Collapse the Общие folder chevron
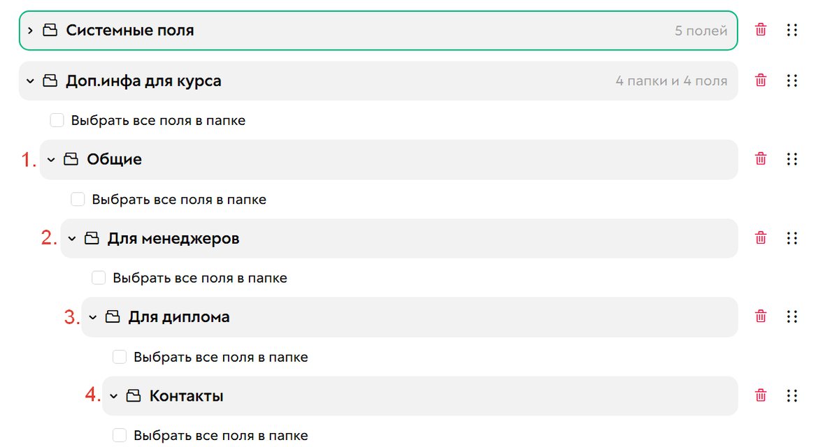This screenshot has height=447, width=839. coord(51,160)
